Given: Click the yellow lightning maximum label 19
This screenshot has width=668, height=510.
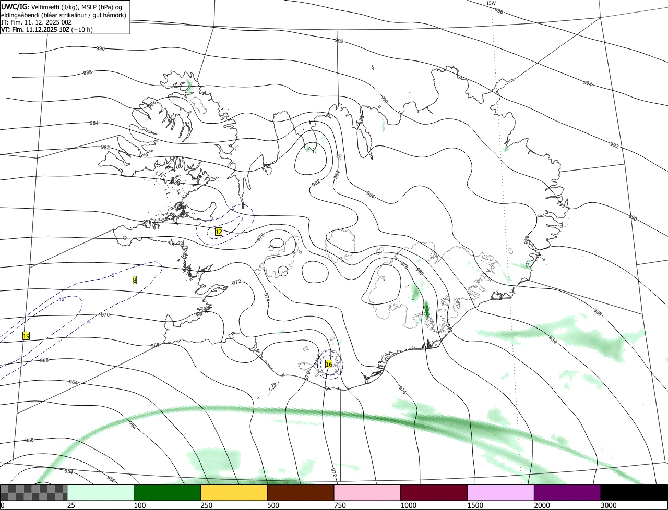Looking at the screenshot, I should coord(26,336).
